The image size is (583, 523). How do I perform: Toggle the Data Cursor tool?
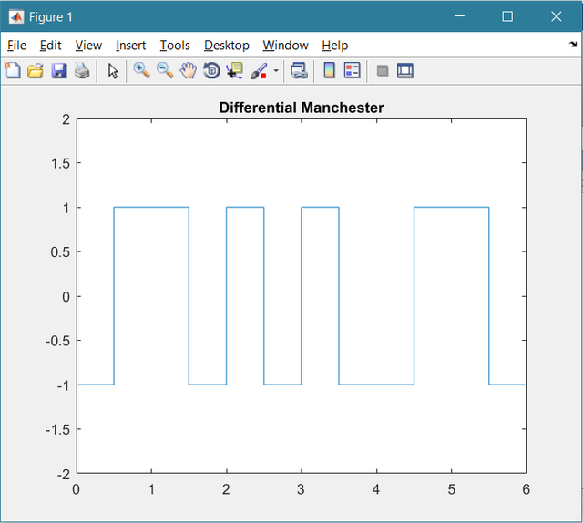point(234,70)
